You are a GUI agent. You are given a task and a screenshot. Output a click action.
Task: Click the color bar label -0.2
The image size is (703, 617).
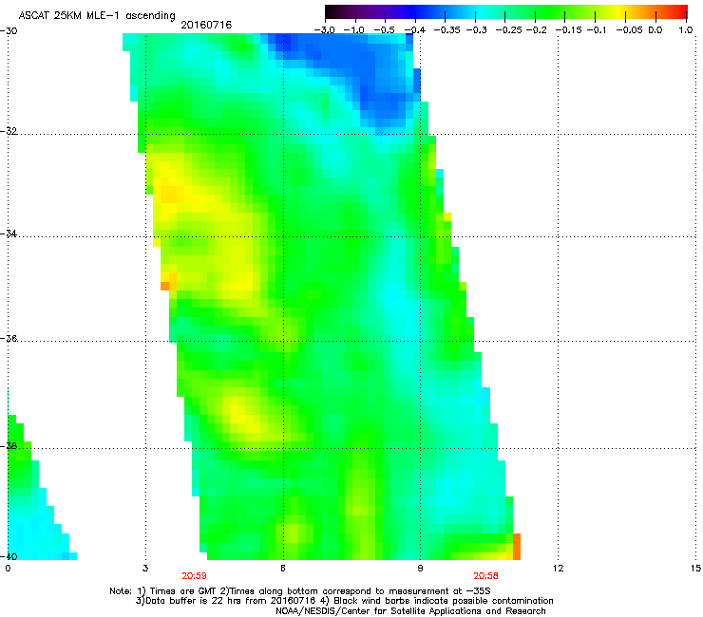point(536,30)
